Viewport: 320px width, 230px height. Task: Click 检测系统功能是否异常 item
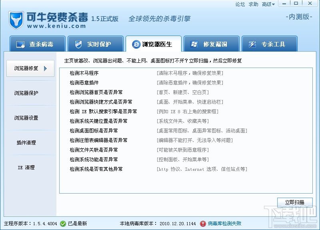(94, 159)
